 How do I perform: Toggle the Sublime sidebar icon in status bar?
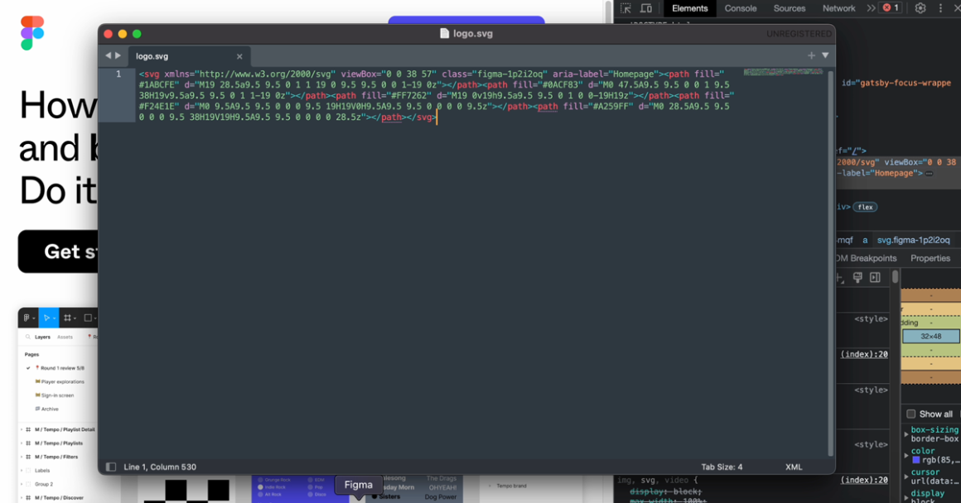click(x=111, y=467)
